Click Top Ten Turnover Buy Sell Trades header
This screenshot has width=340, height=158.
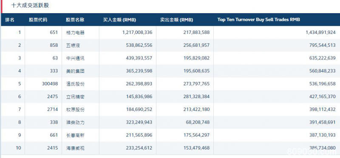point(259,20)
